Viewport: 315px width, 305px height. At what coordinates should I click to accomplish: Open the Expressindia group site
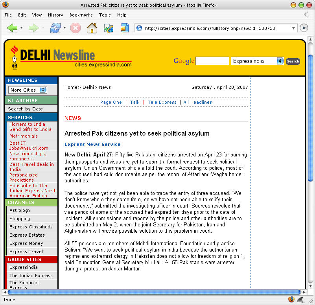24,267
